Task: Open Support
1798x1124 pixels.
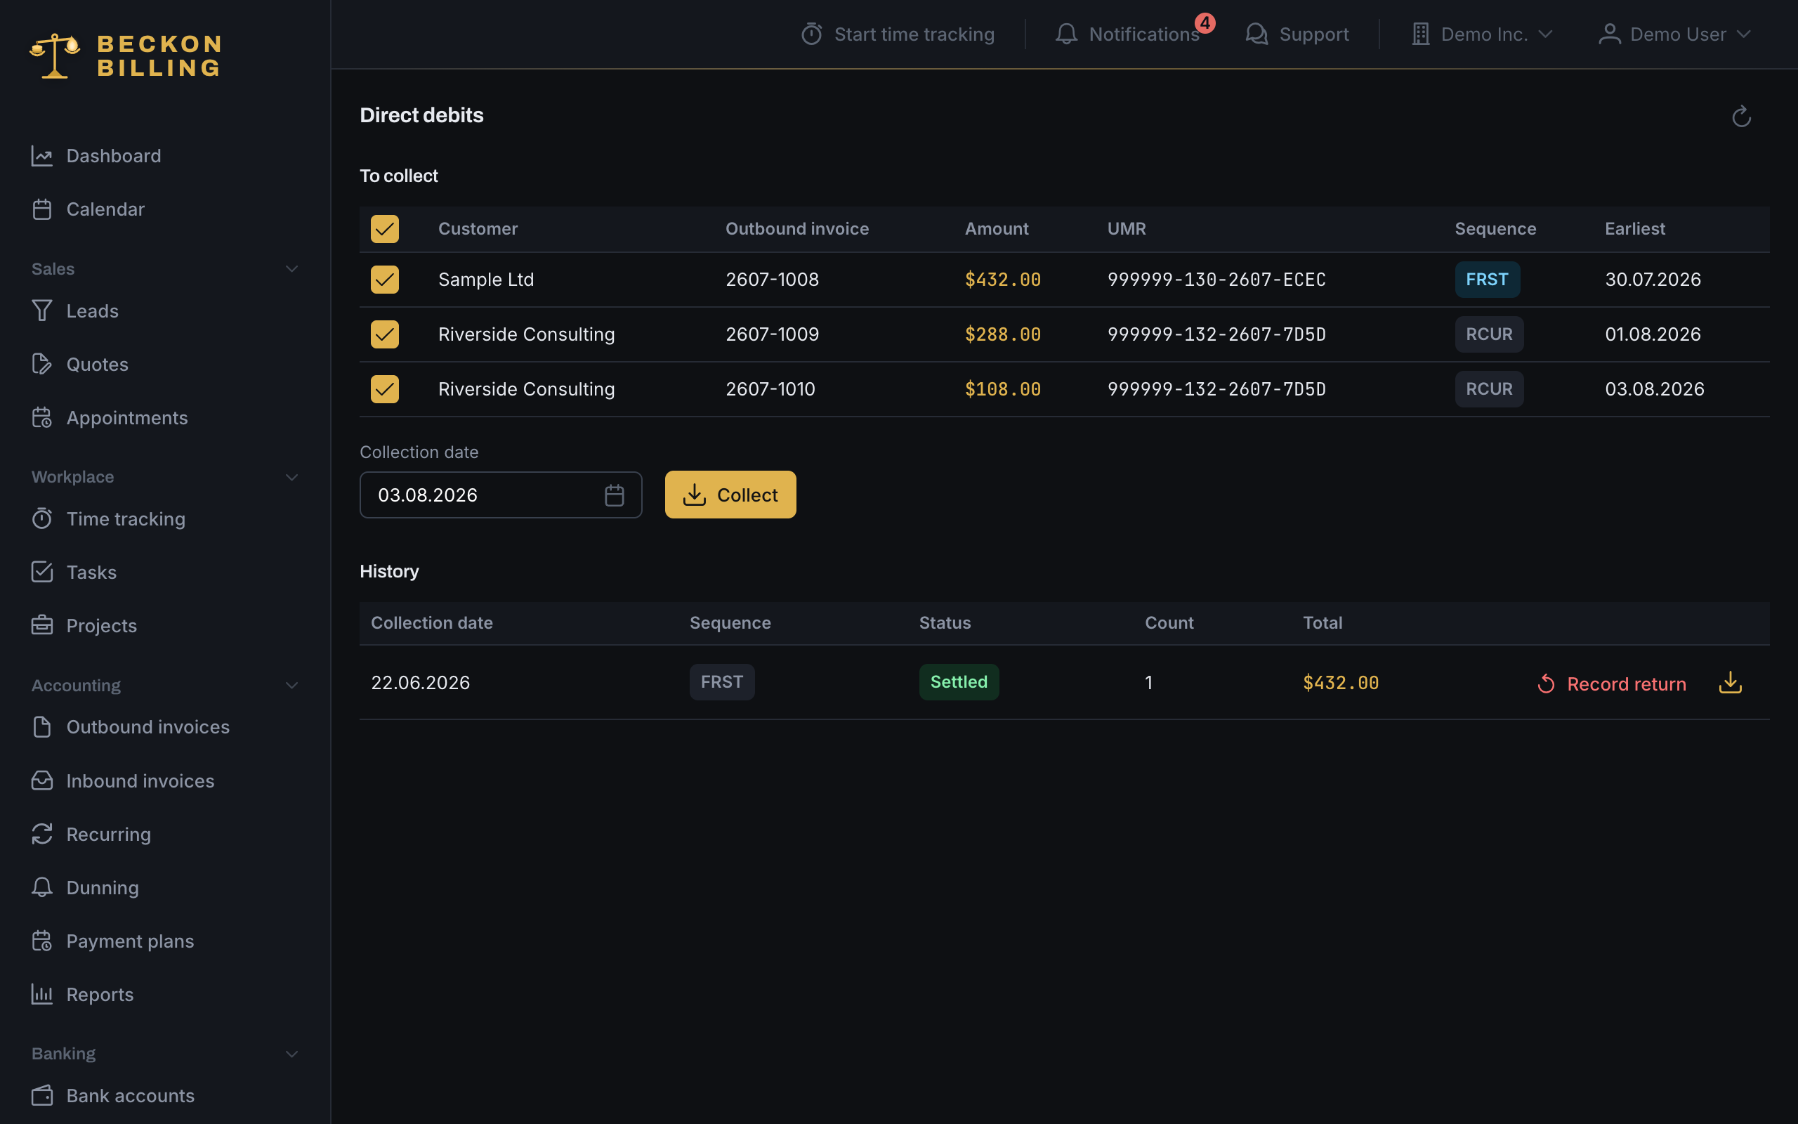Action: pyautogui.click(x=1297, y=34)
